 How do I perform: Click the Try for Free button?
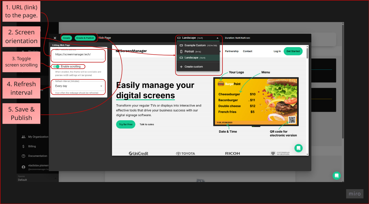coord(125,124)
